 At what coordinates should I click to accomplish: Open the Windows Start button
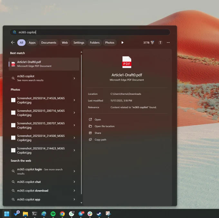click(x=7, y=214)
